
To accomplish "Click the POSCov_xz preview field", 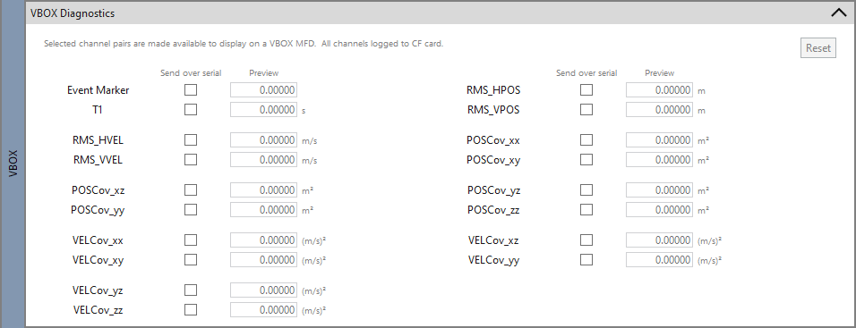I will point(263,190).
